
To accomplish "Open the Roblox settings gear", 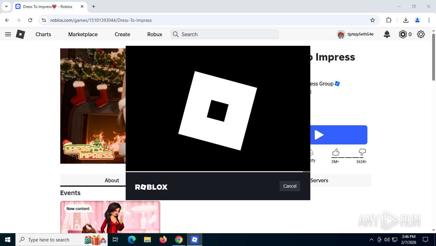I will (421, 34).
